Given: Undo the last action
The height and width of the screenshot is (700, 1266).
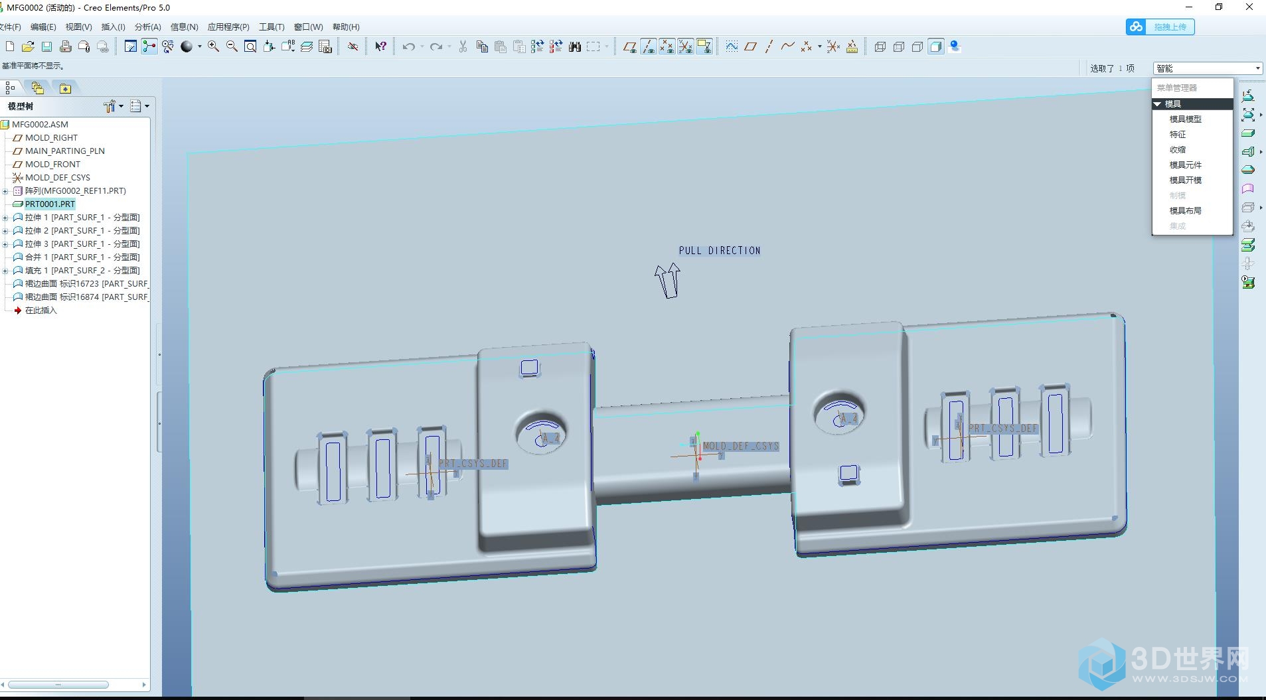Looking at the screenshot, I should [408, 46].
